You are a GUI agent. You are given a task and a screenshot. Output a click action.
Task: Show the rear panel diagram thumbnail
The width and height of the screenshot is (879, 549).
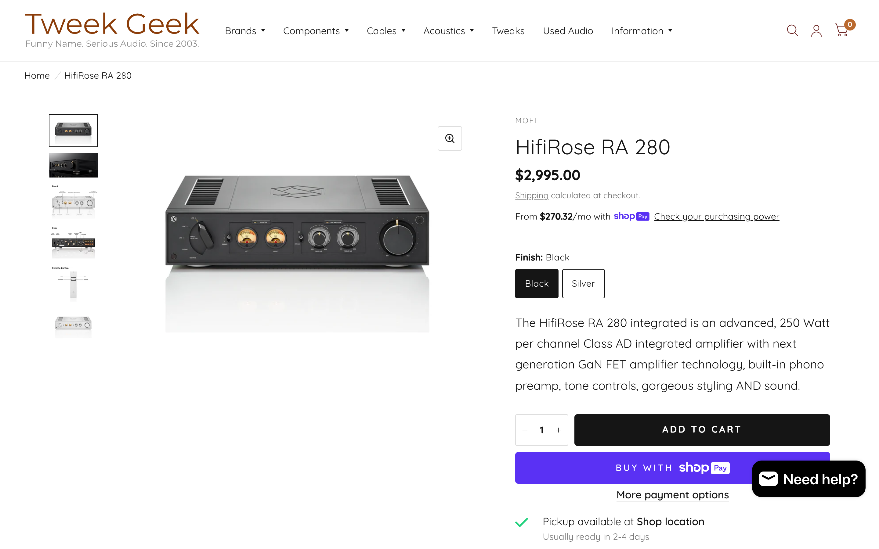tap(73, 242)
